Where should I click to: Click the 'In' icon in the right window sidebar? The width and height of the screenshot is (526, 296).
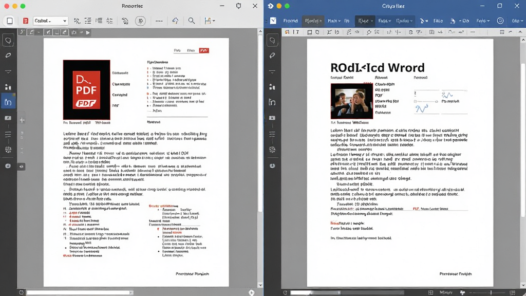(272, 102)
